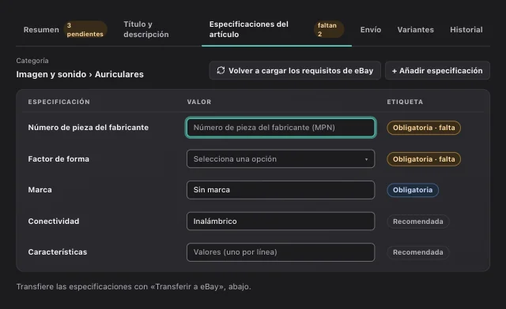506x309 pixels.
Task: Click the 'Categoría' label
Action: coord(32,61)
